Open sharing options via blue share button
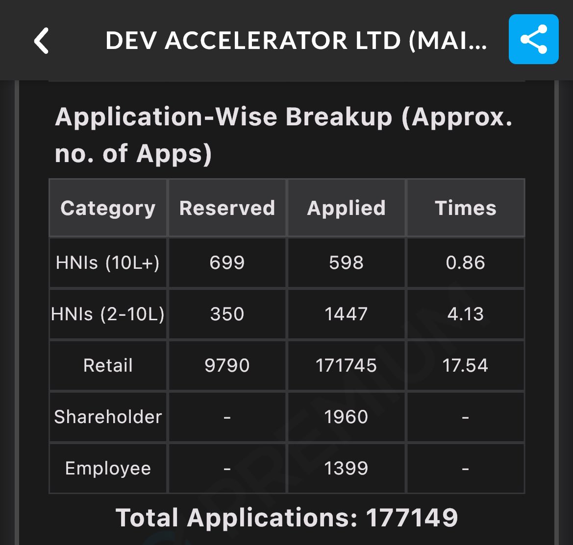 (x=533, y=40)
